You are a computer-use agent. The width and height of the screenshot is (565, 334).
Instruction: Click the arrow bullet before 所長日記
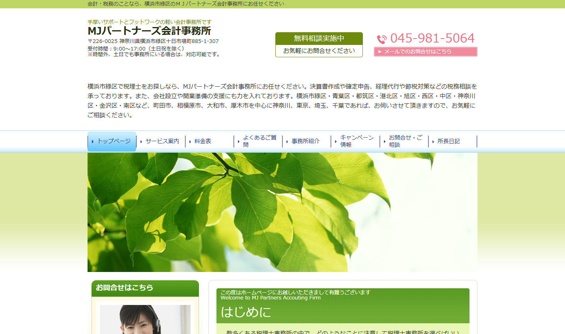(x=433, y=142)
